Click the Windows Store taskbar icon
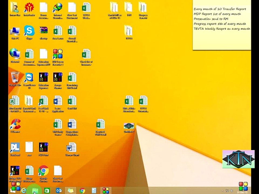Screen dimensions: 259x194 tap(47, 190)
